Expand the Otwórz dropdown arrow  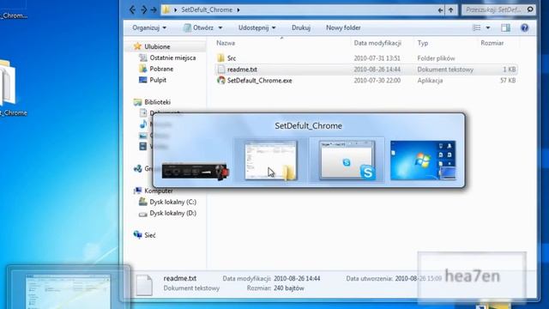[x=220, y=27]
